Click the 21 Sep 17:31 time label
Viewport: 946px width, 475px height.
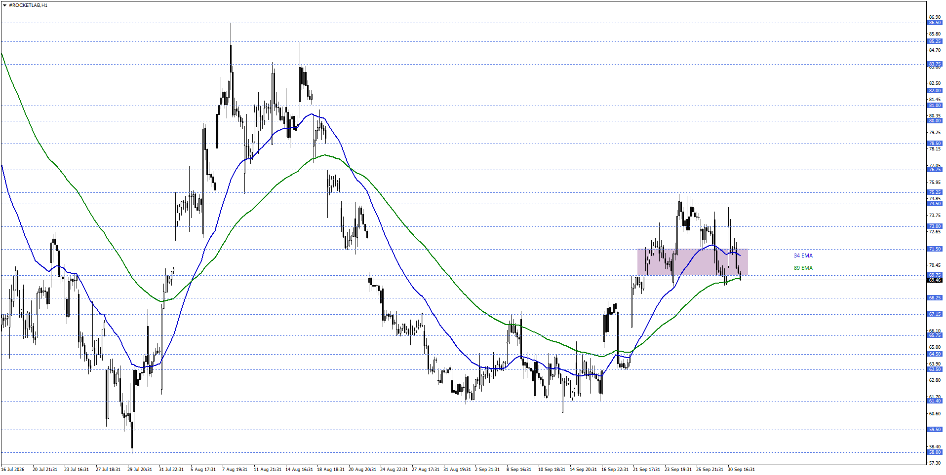click(647, 470)
